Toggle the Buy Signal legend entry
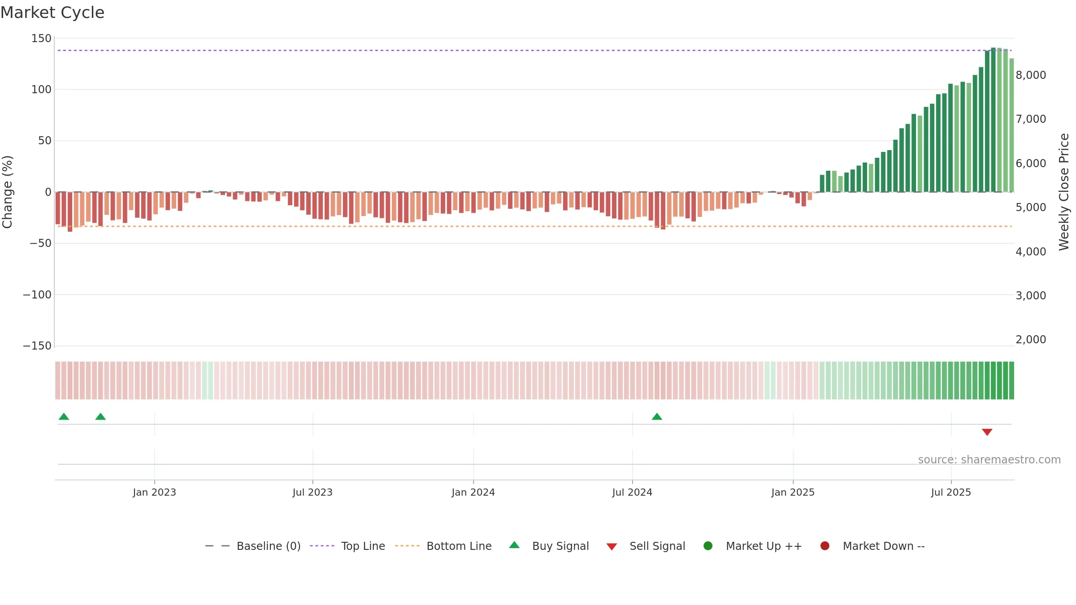Screen dimensions: 1076x605 click(x=549, y=546)
